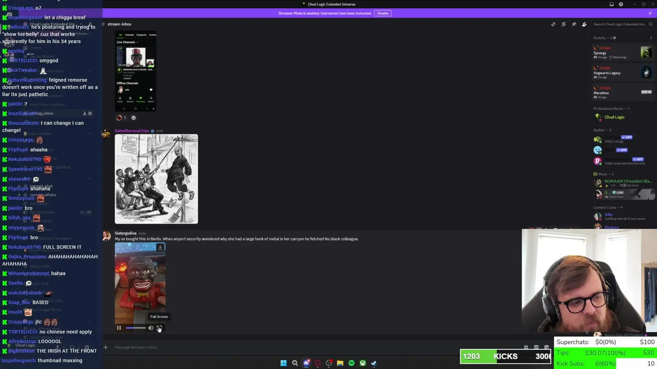Click the existing reaction with count 1
The width and height of the screenshot is (657, 369).
(121, 118)
